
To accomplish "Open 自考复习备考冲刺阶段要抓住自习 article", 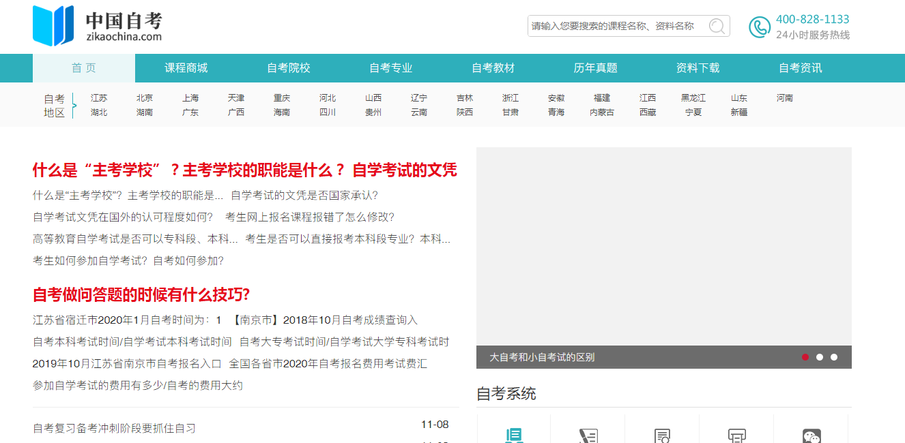I will (x=115, y=428).
